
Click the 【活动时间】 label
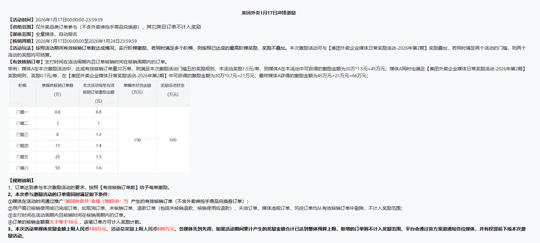click(x=21, y=20)
